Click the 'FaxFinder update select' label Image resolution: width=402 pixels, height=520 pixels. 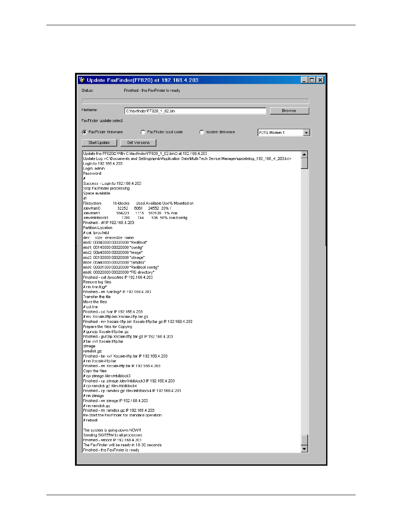tap(102, 121)
